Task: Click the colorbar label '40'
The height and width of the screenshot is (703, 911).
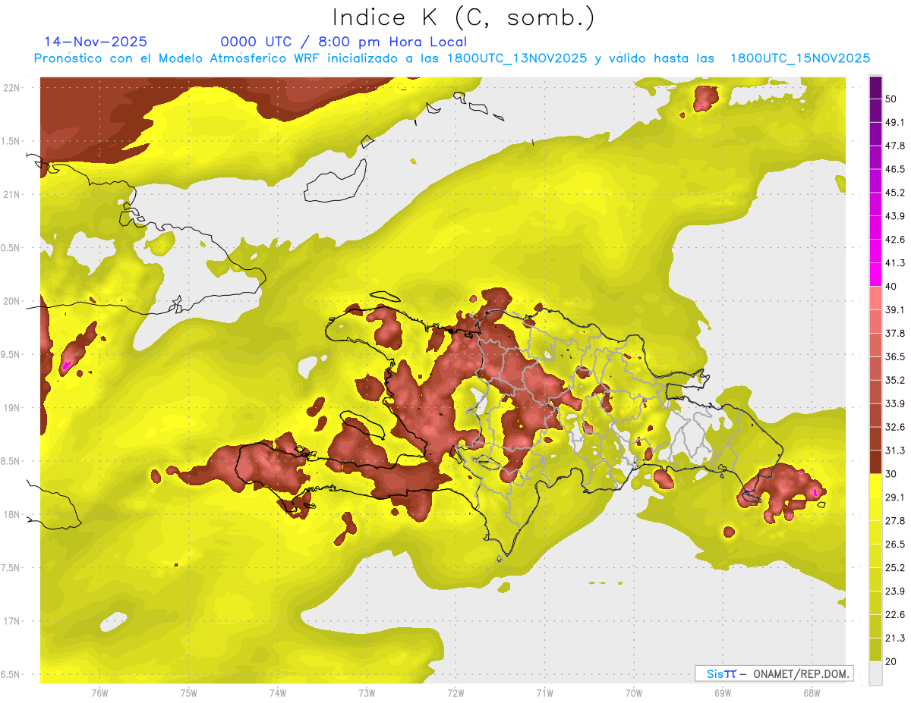Action: tap(891, 287)
